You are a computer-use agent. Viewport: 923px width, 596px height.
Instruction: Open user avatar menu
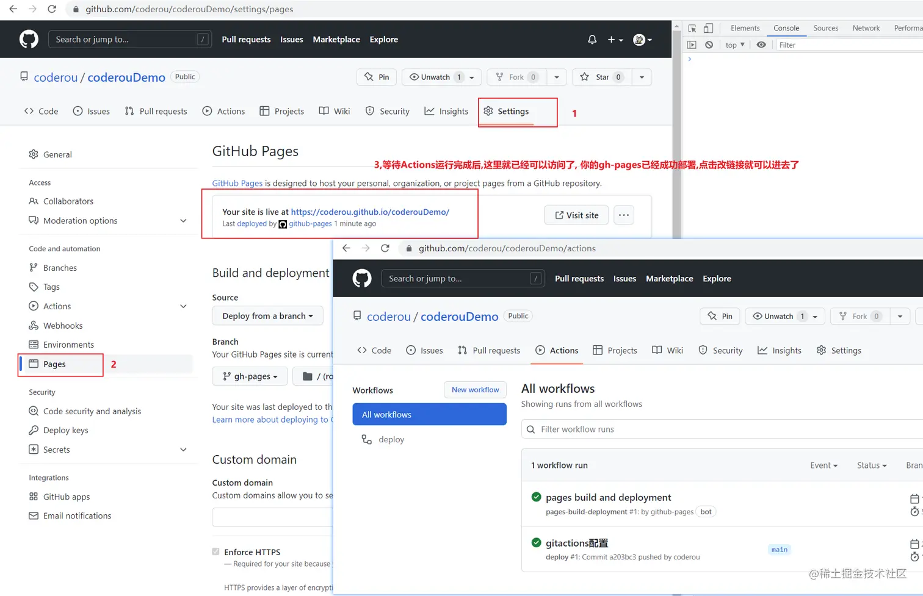tap(642, 40)
